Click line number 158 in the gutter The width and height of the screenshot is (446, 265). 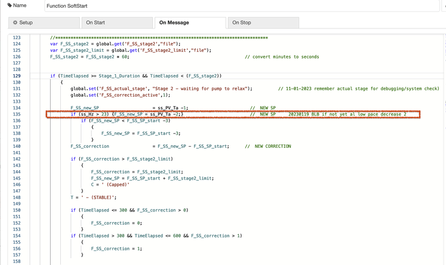[17, 261]
